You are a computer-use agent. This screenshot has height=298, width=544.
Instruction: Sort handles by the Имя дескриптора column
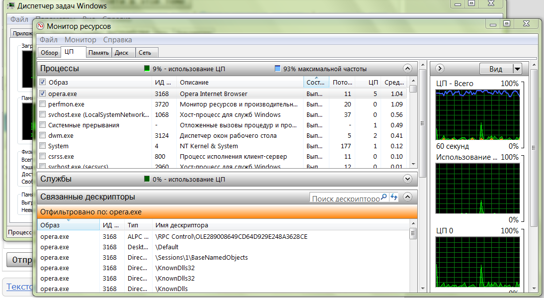pos(281,225)
